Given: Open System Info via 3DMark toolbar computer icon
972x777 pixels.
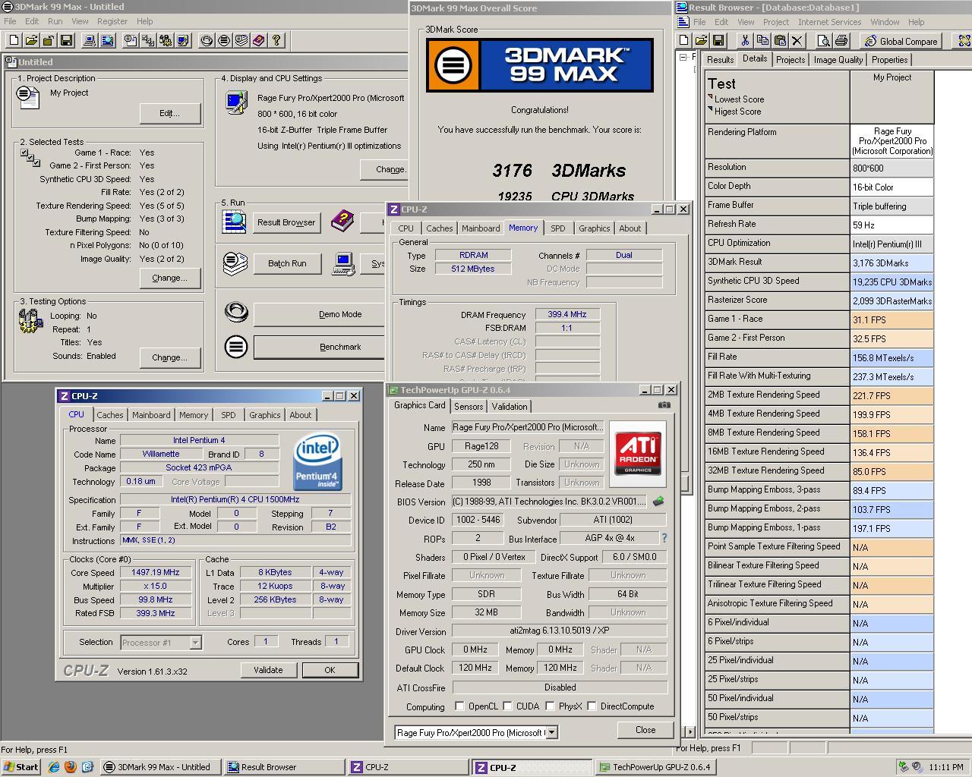Looking at the screenshot, I should coord(89,40).
